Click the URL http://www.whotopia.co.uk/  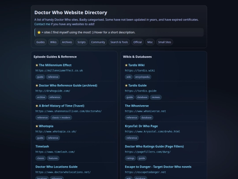pos(56,132)
